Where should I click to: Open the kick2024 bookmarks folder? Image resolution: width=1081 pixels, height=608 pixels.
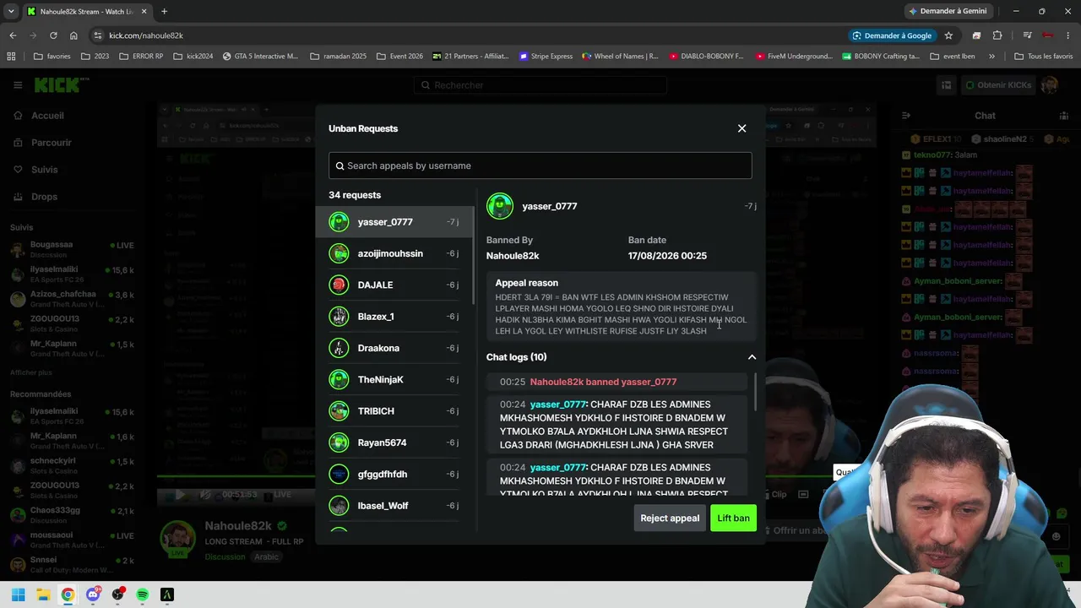193,57
